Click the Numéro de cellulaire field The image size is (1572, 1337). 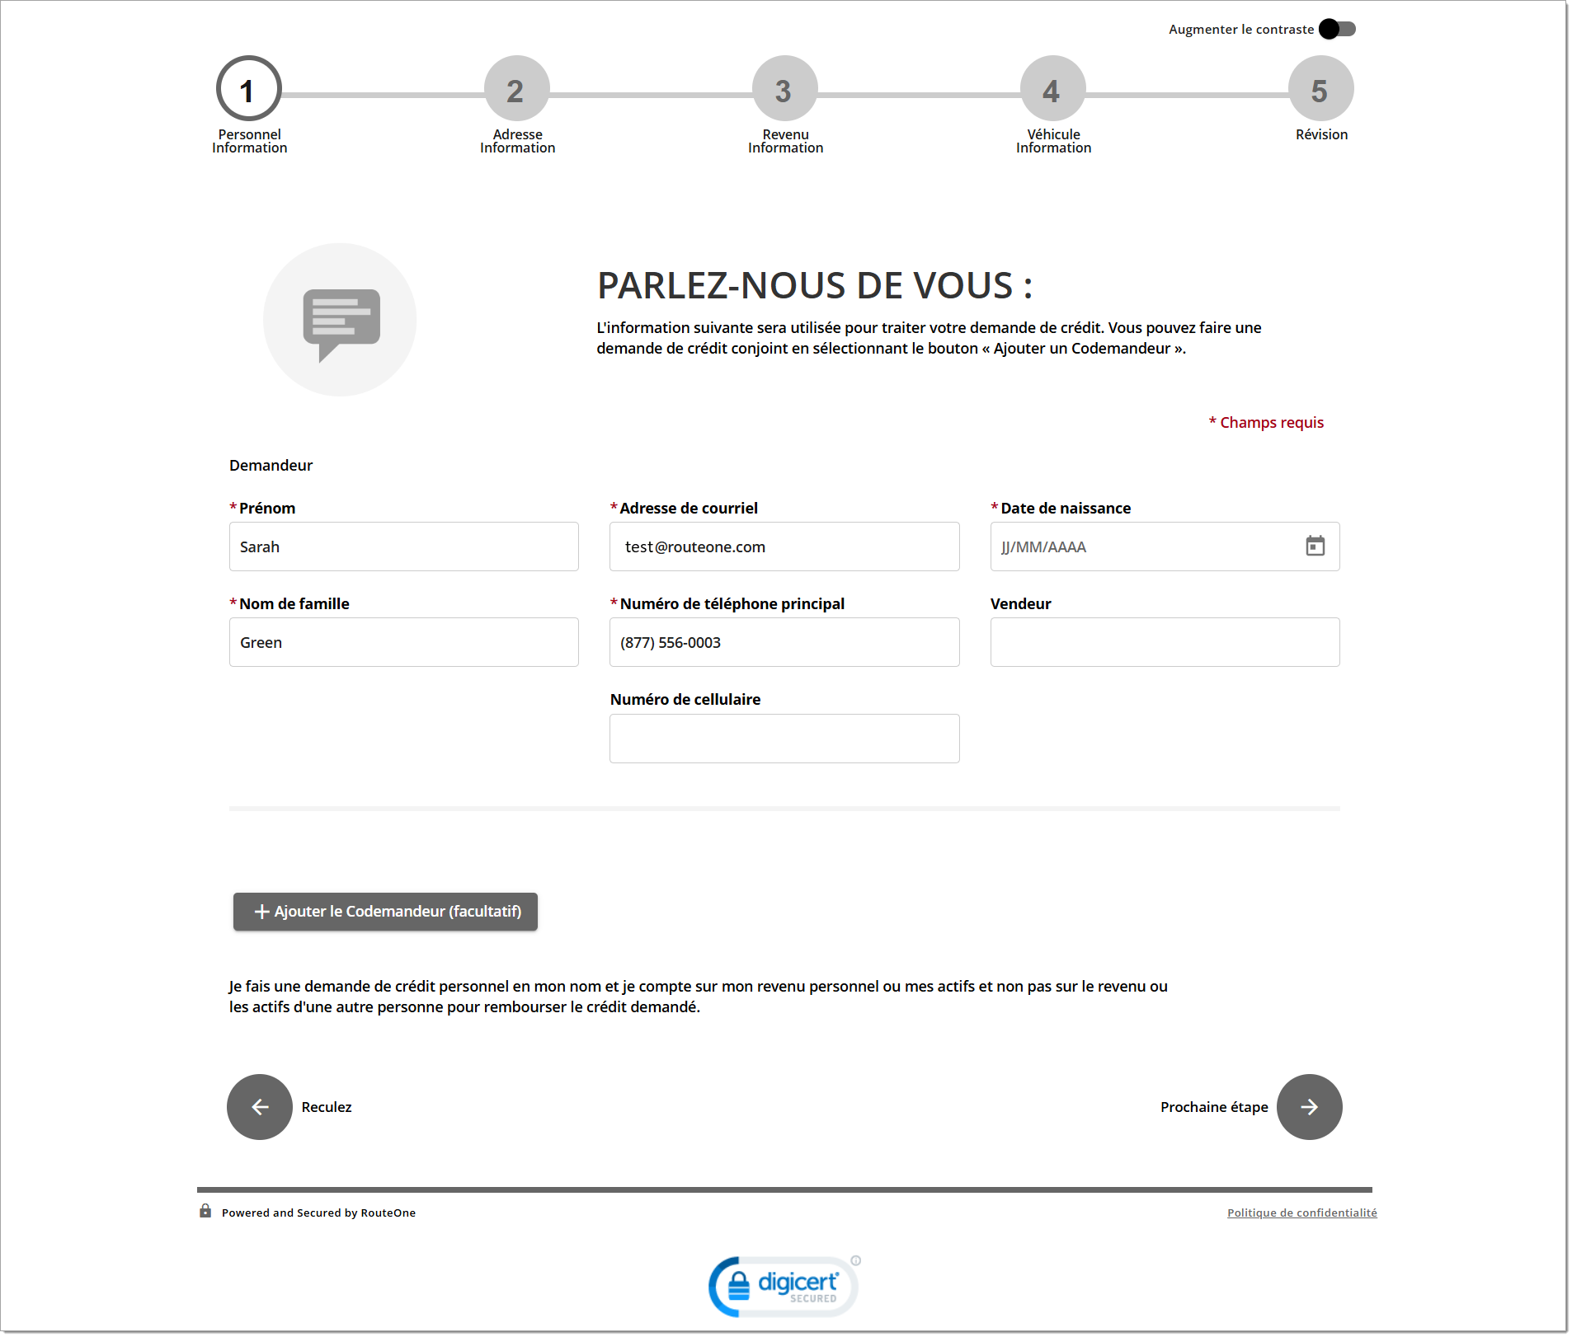[x=784, y=739]
